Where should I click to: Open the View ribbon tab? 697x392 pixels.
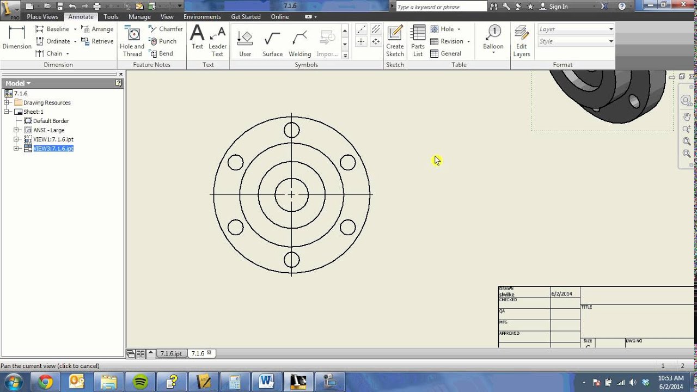[x=167, y=17]
